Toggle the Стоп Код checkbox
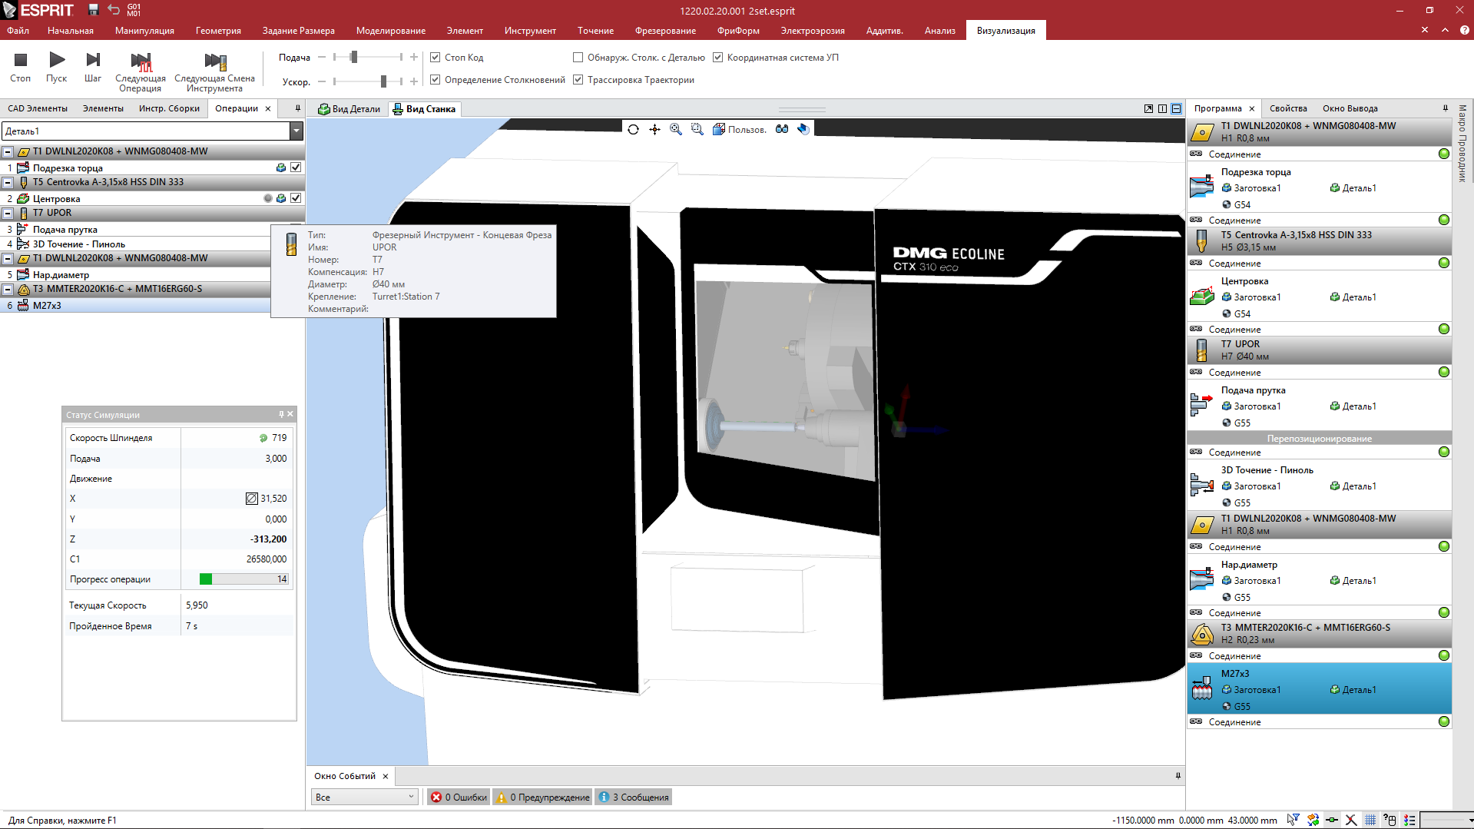Screen dimensions: 1474x829 point(436,58)
